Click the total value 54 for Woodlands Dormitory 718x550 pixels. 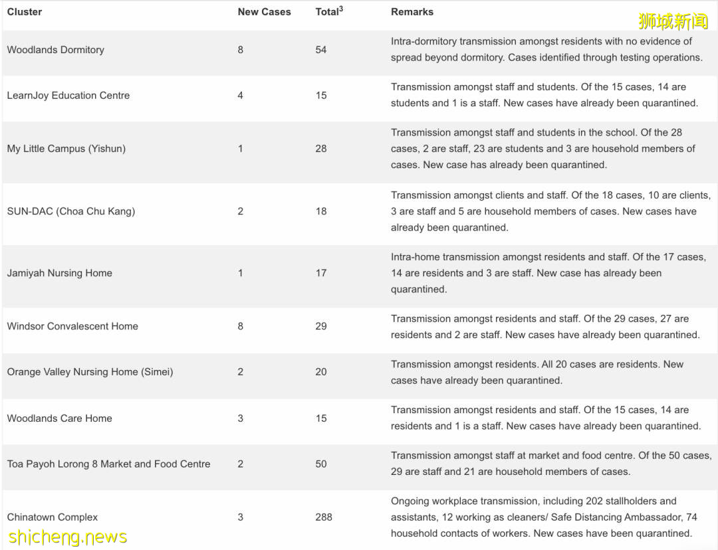321,50
